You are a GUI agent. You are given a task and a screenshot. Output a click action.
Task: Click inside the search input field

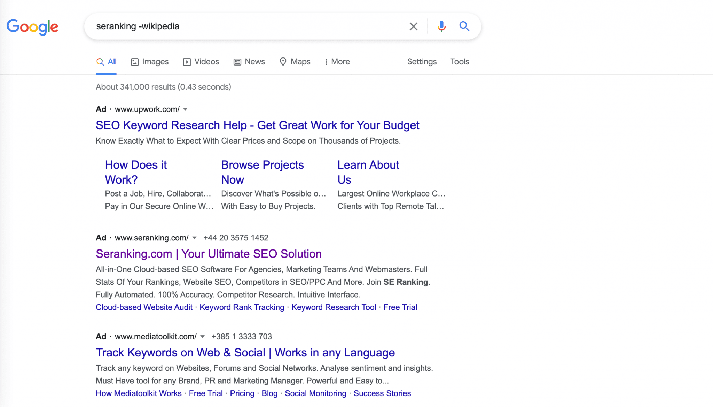coord(244,26)
